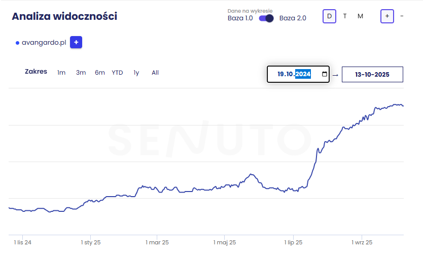Select the YTD range

tap(117, 73)
